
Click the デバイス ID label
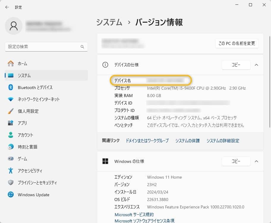pyautogui.click(x=123, y=103)
